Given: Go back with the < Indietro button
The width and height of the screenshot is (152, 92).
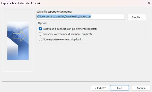Looking at the screenshot, I should (x=100, y=88).
